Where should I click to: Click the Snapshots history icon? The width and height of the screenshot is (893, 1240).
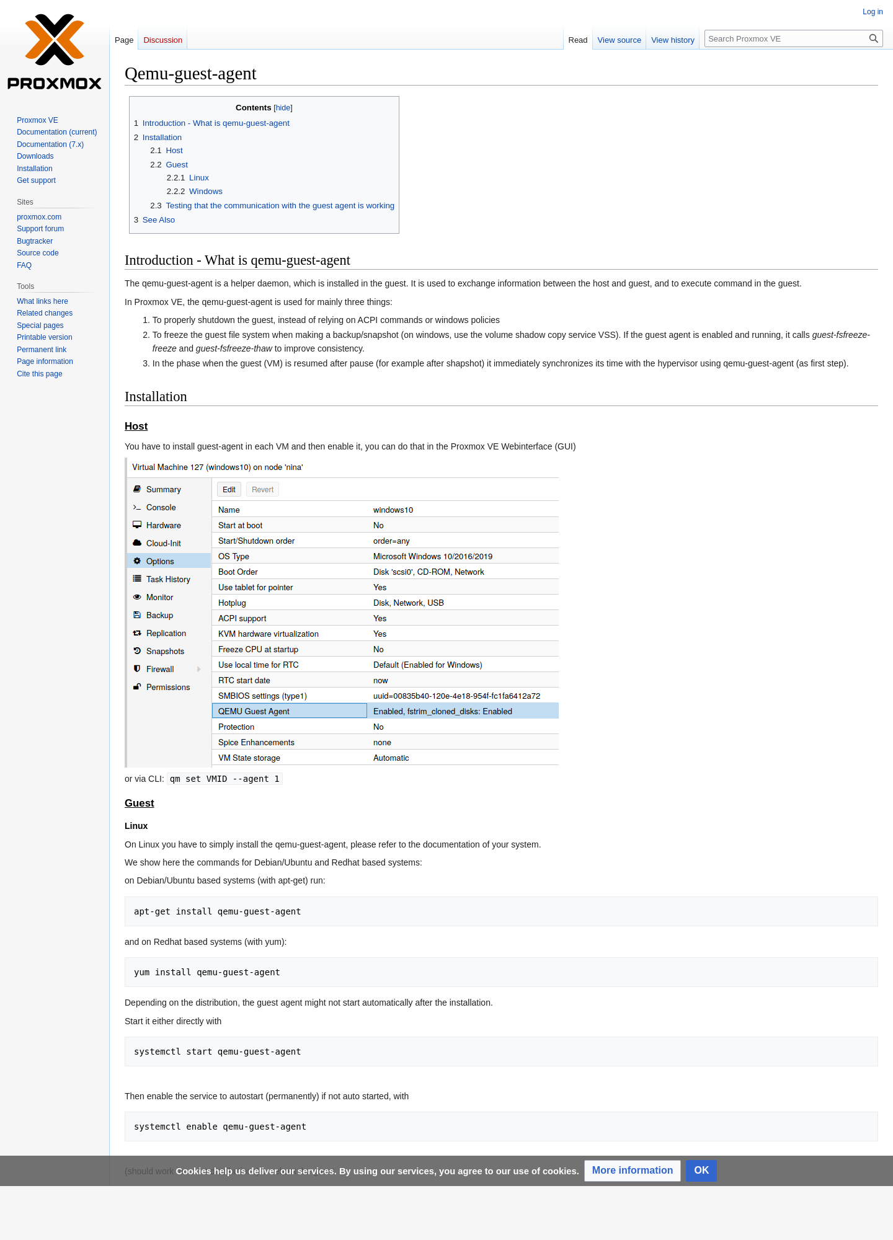point(137,651)
